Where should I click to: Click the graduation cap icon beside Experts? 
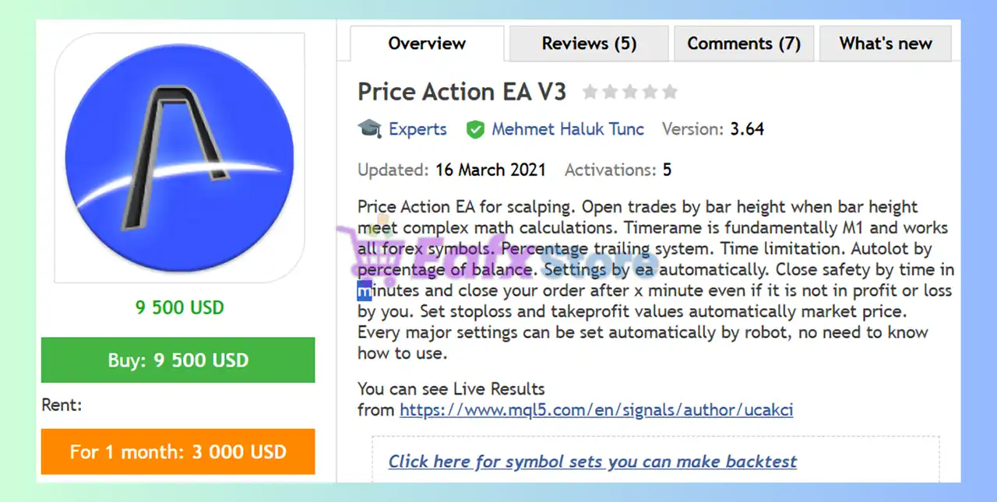pyautogui.click(x=369, y=128)
